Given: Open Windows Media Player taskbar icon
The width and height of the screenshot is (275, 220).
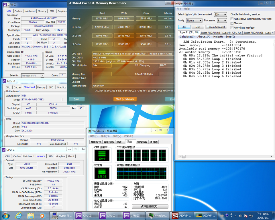Looking at the screenshot, I should 42,216.
